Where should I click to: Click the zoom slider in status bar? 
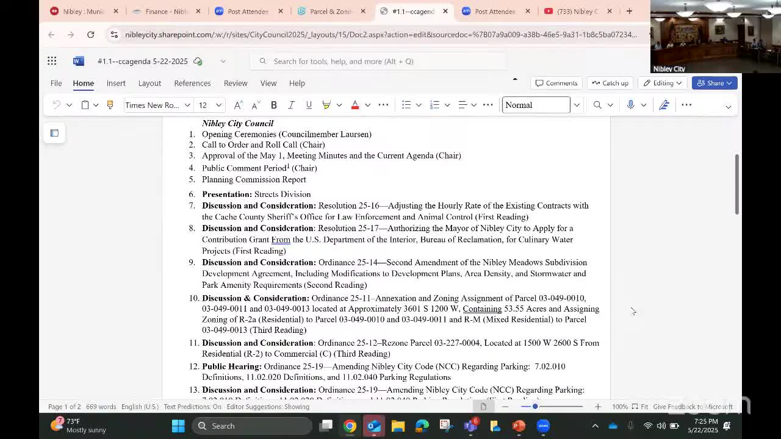(535, 407)
